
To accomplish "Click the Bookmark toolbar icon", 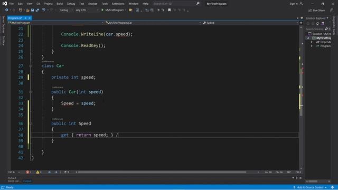I will [169, 10].
